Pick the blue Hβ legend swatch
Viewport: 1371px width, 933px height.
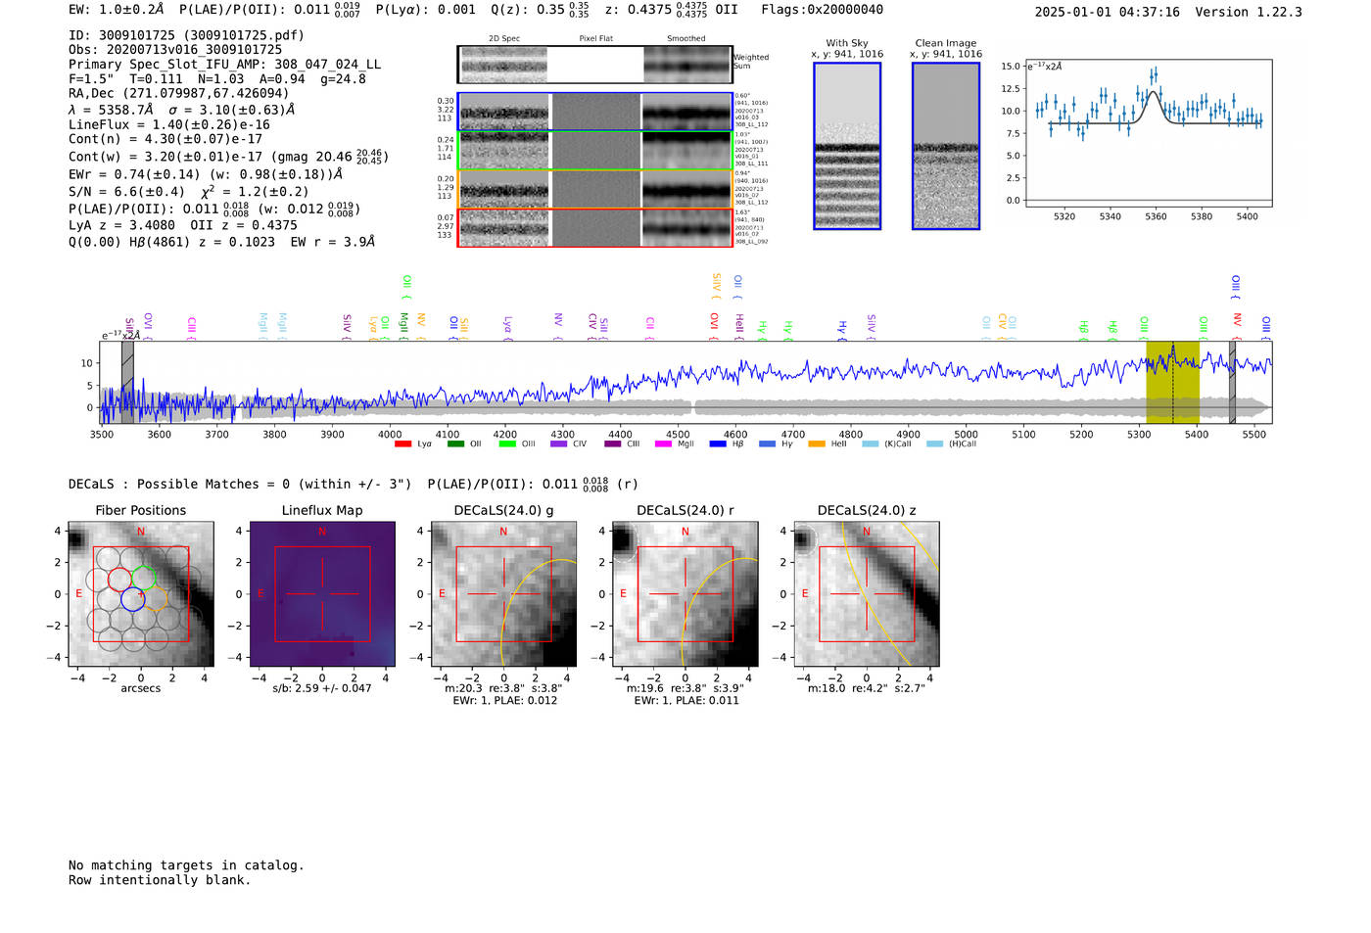click(717, 444)
